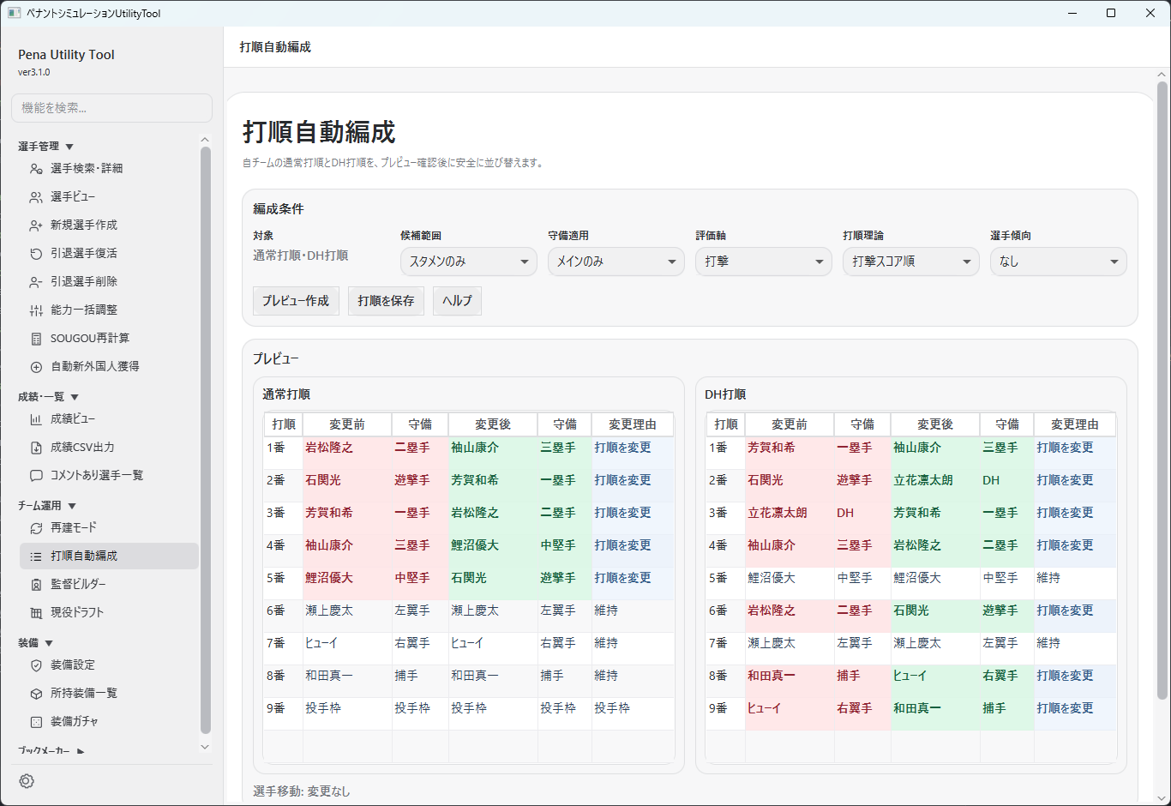Click the SOUGOU再計算 calculator icon
The height and width of the screenshot is (806, 1171).
tap(36, 339)
